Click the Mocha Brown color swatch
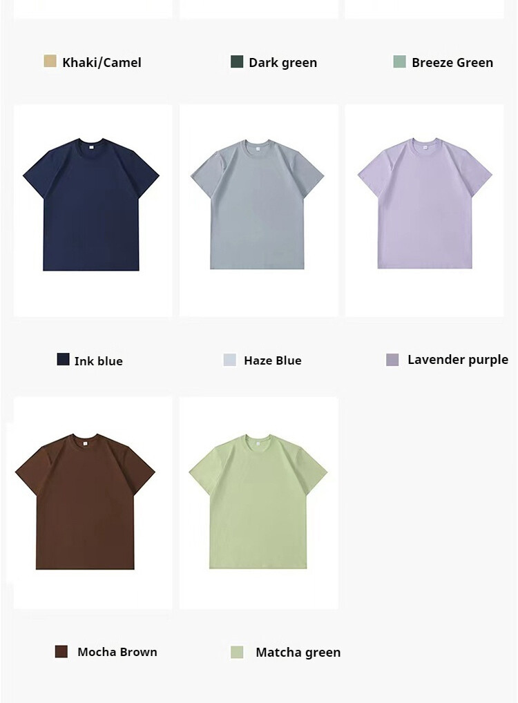Image resolution: width=518 pixels, height=703 pixels. [61, 651]
